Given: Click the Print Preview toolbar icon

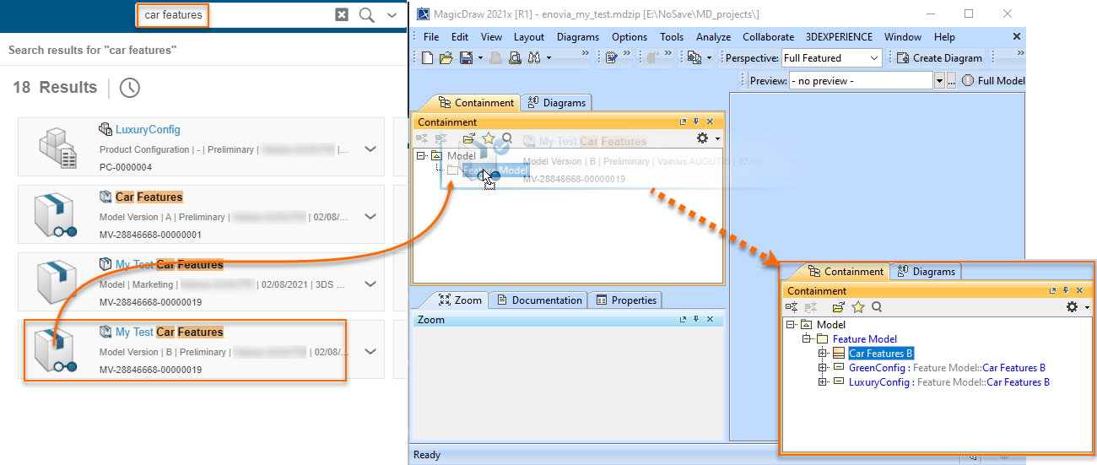Looking at the screenshot, I should pyautogui.click(x=516, y=57).
